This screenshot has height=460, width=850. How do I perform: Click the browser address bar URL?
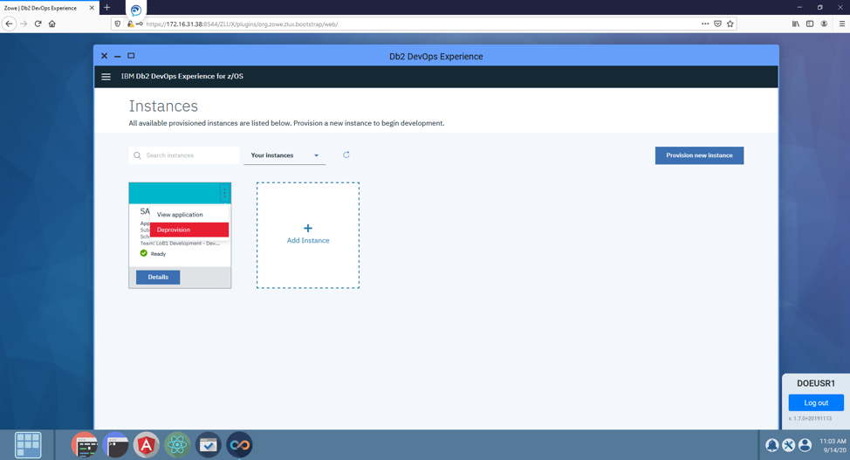tap(242, 24)
